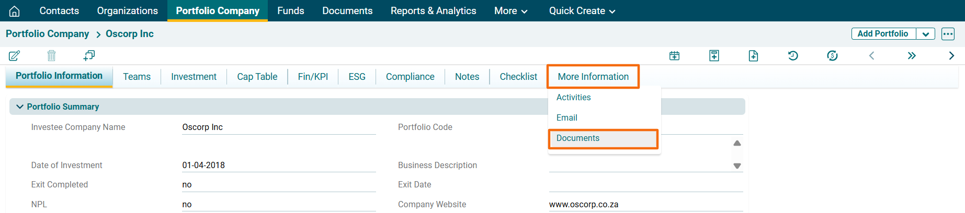
Task: Switch to the Cap Table tab
Action: pos(257,77)
